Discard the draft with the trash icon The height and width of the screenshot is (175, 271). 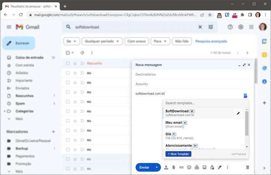click(x=247, y=167)
